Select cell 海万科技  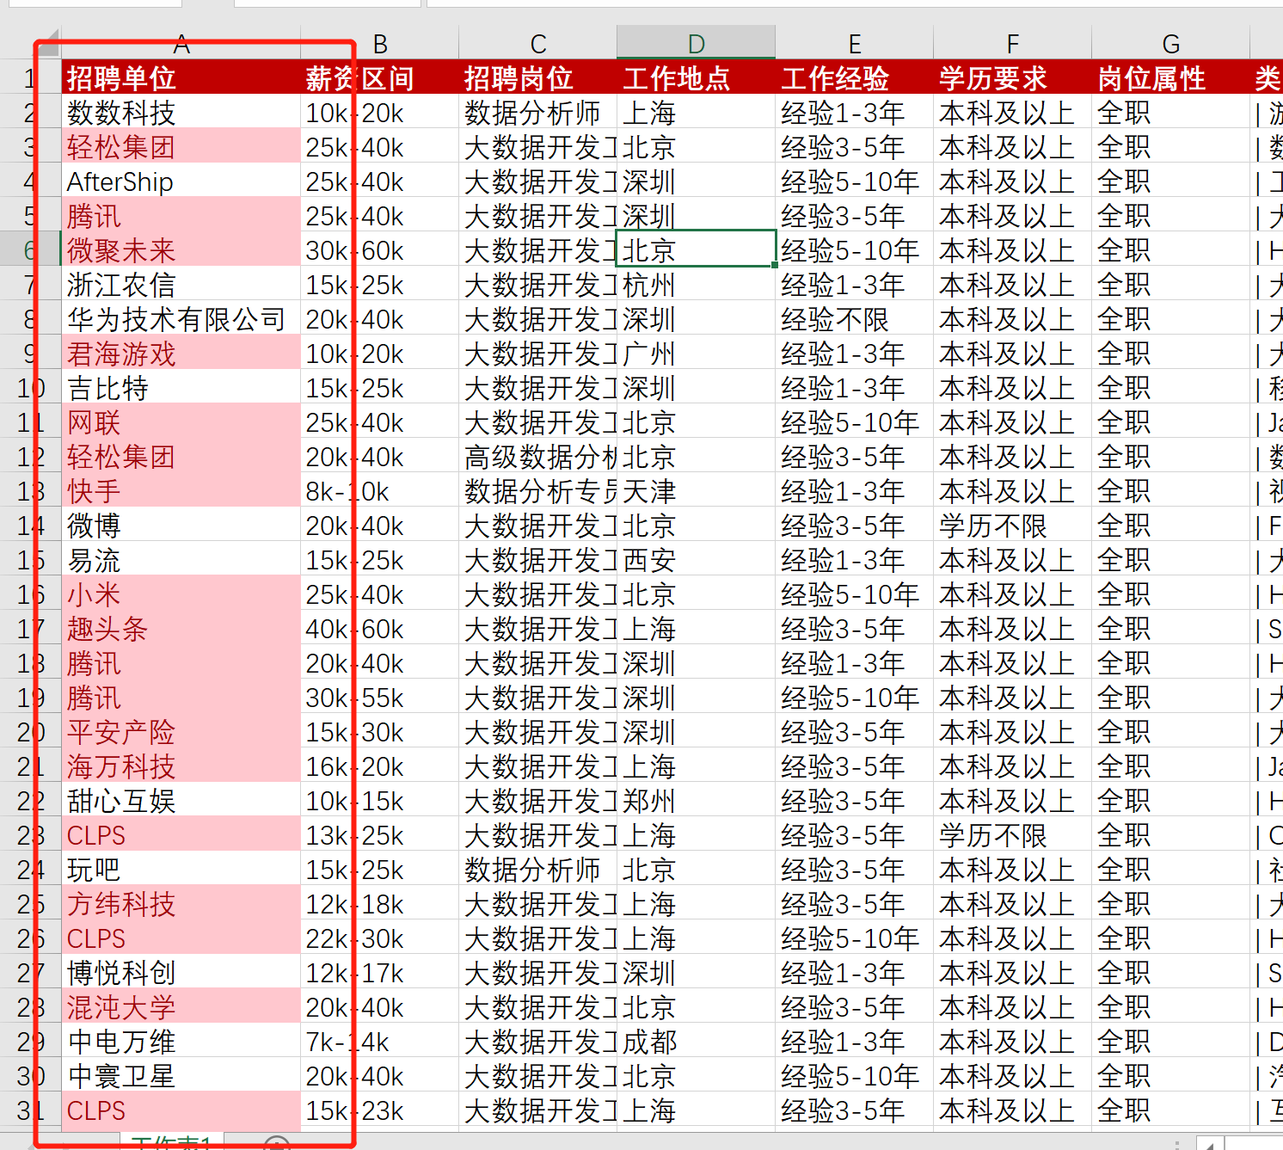click(181, 766)
